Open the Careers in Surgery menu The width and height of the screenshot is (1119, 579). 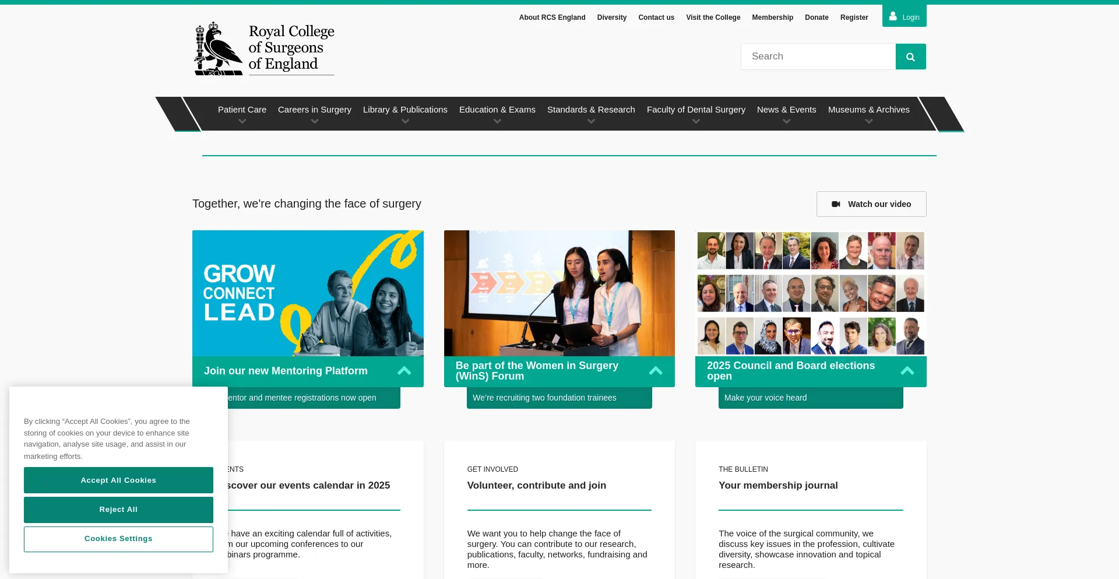click(314, 110)
